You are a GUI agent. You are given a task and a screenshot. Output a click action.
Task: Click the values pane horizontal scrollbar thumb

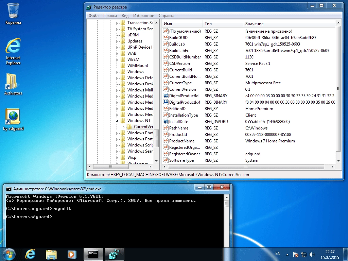245,167
